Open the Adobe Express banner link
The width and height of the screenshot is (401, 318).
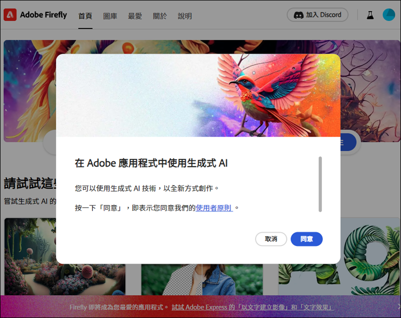tap(252, 308)
